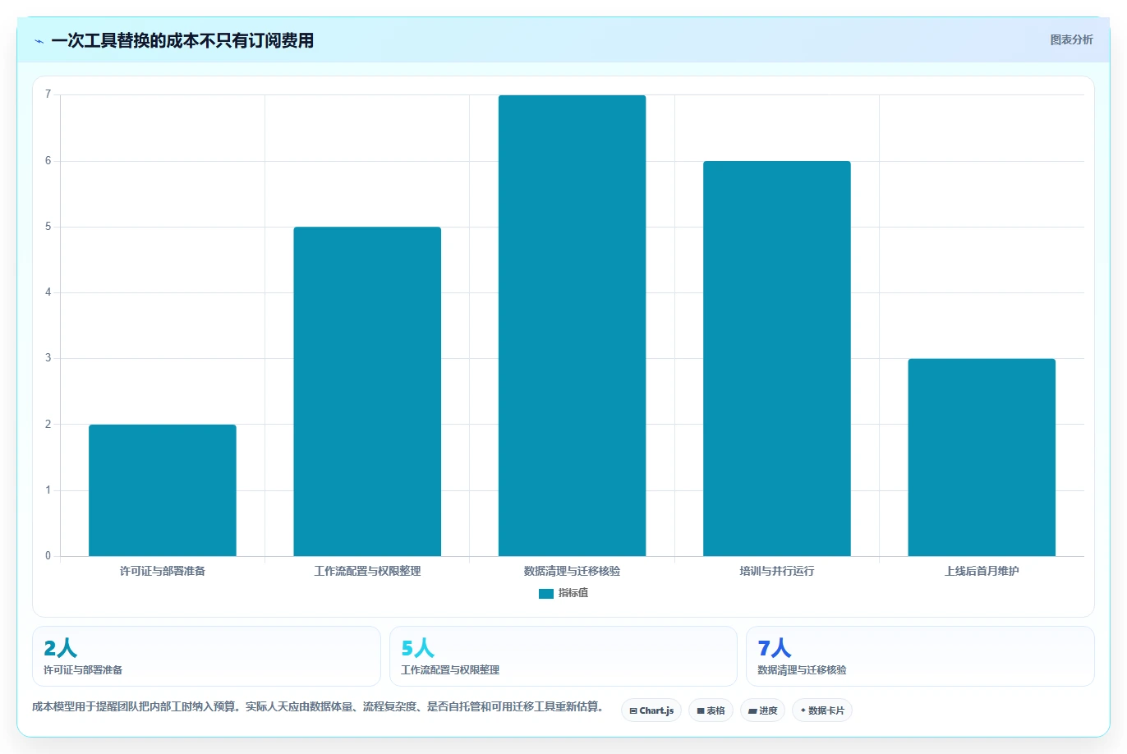
Task: Open the 2人 stat card
Action: (206, 656)
